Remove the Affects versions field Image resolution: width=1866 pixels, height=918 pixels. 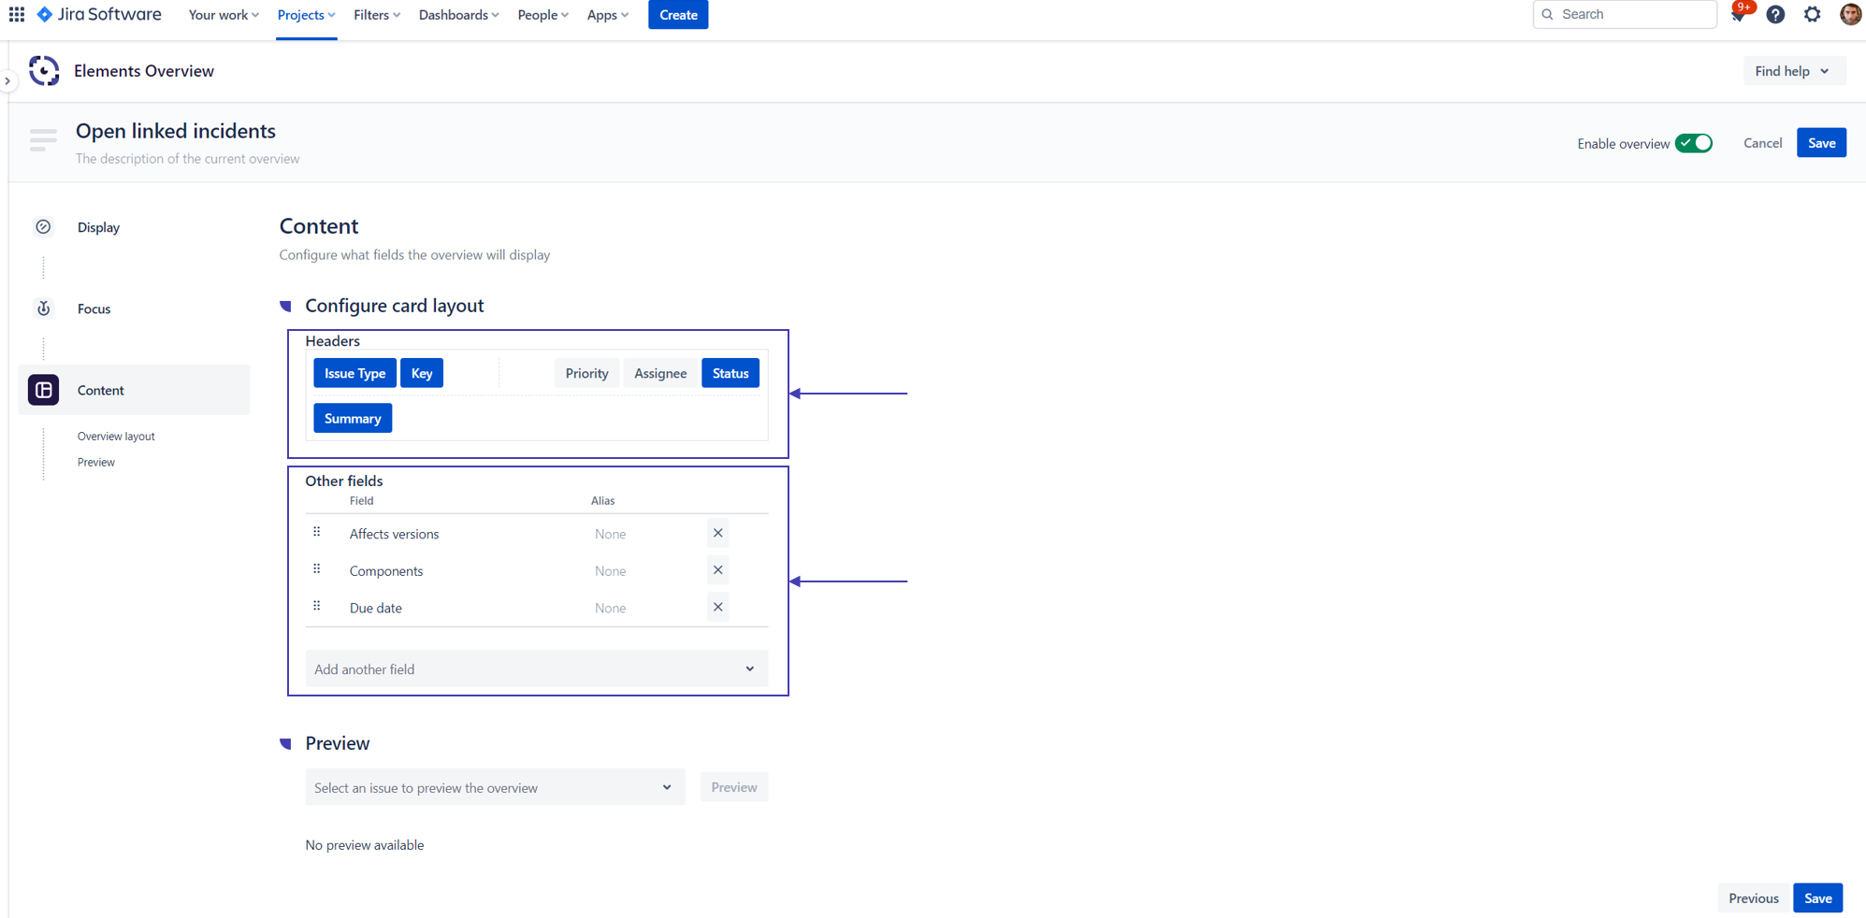click(x=717, y=533)
